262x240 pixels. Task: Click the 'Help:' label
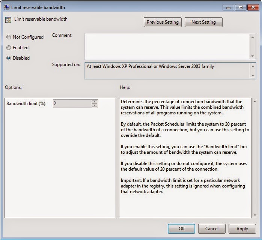(125, 87)
